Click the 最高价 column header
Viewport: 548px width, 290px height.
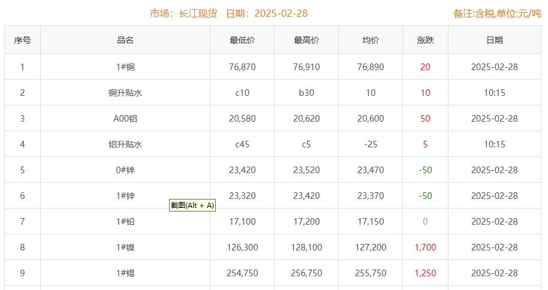306,40
